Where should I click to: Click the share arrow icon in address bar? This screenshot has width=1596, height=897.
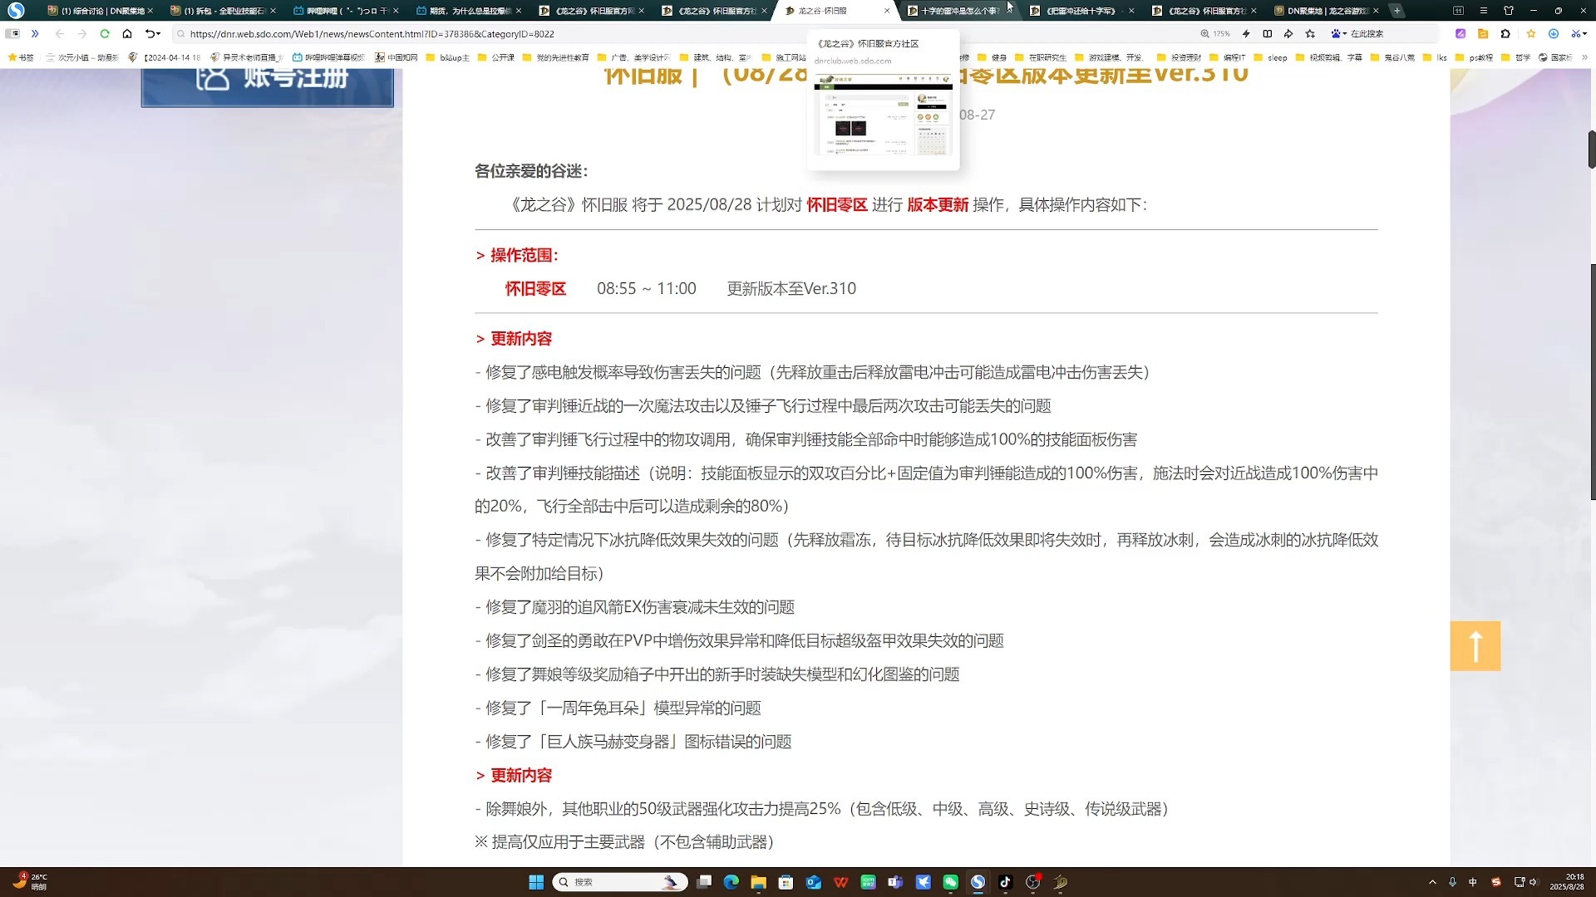(1288, 34)
